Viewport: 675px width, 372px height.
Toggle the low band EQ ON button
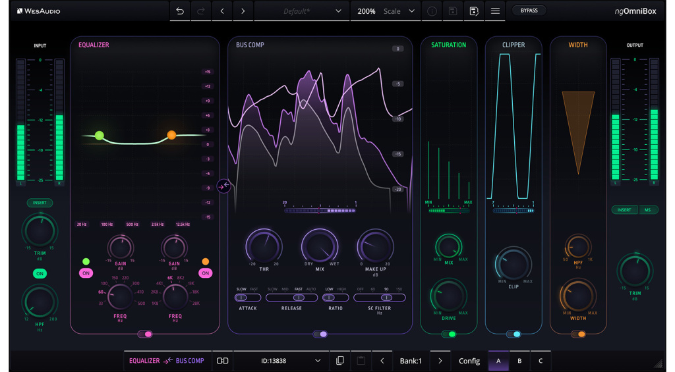click(x=86, y=273)
